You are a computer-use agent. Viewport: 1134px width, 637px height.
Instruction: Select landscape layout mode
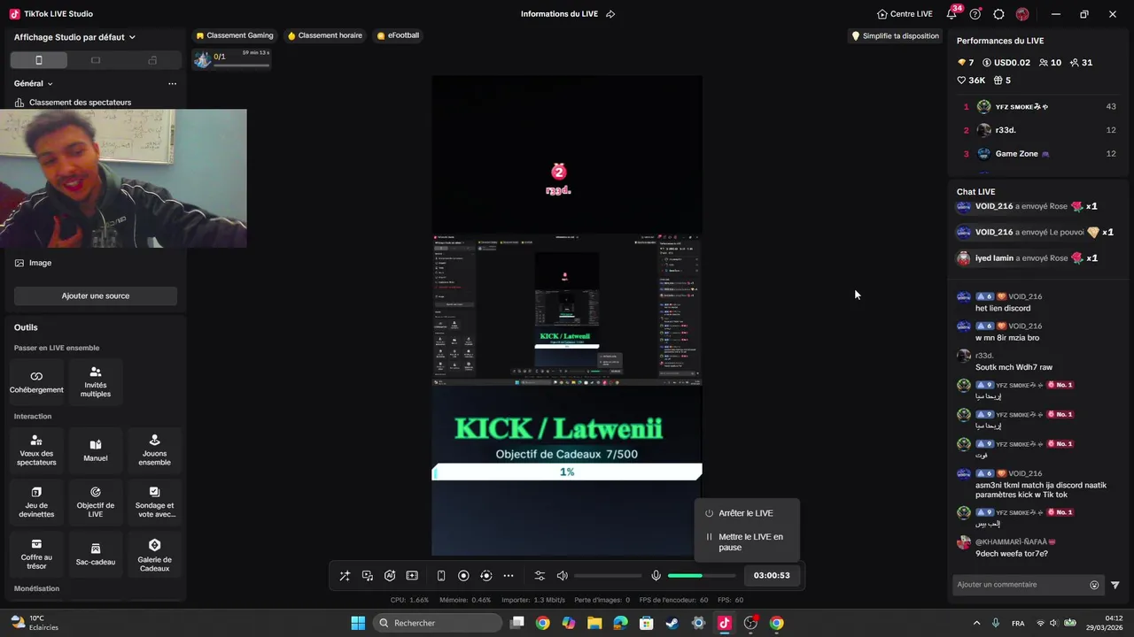point(96,60)
